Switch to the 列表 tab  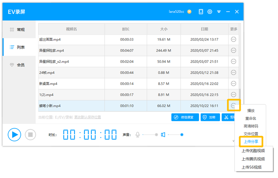pyautogui.click(x=19, y=47)
